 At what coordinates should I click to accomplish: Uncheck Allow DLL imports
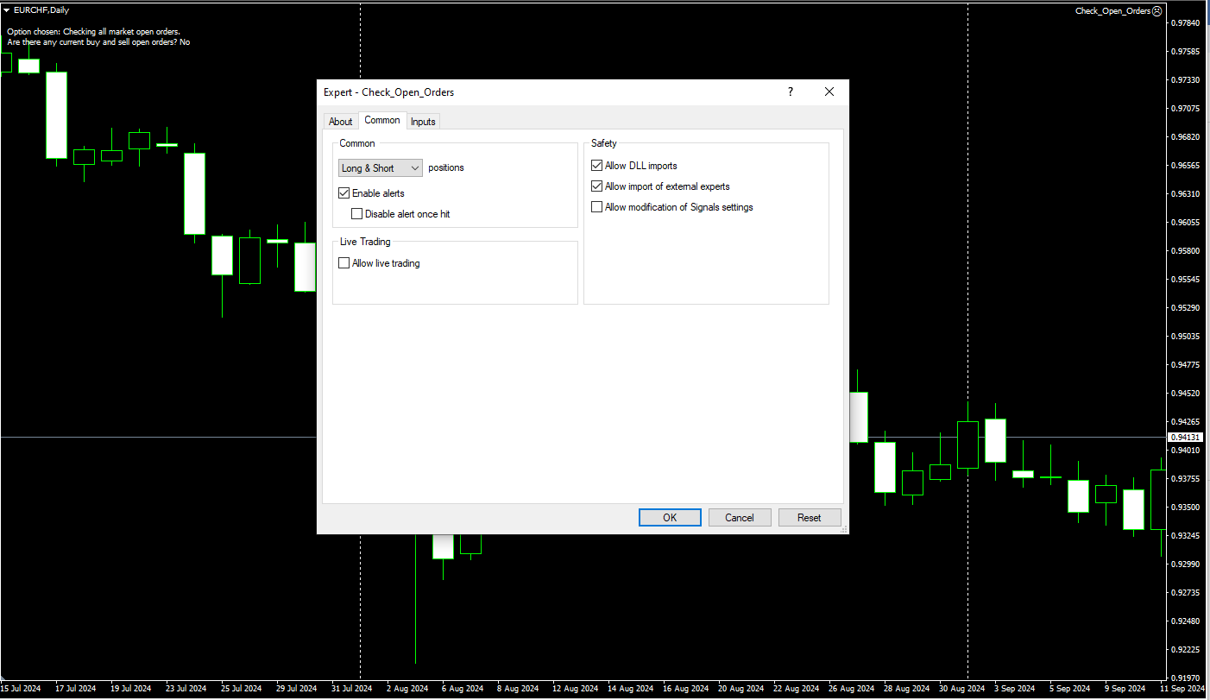[x=596, y=166]
